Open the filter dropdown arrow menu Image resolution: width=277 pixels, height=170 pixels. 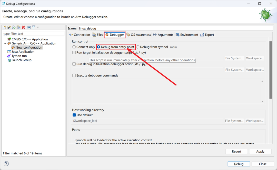coord(38,27)
